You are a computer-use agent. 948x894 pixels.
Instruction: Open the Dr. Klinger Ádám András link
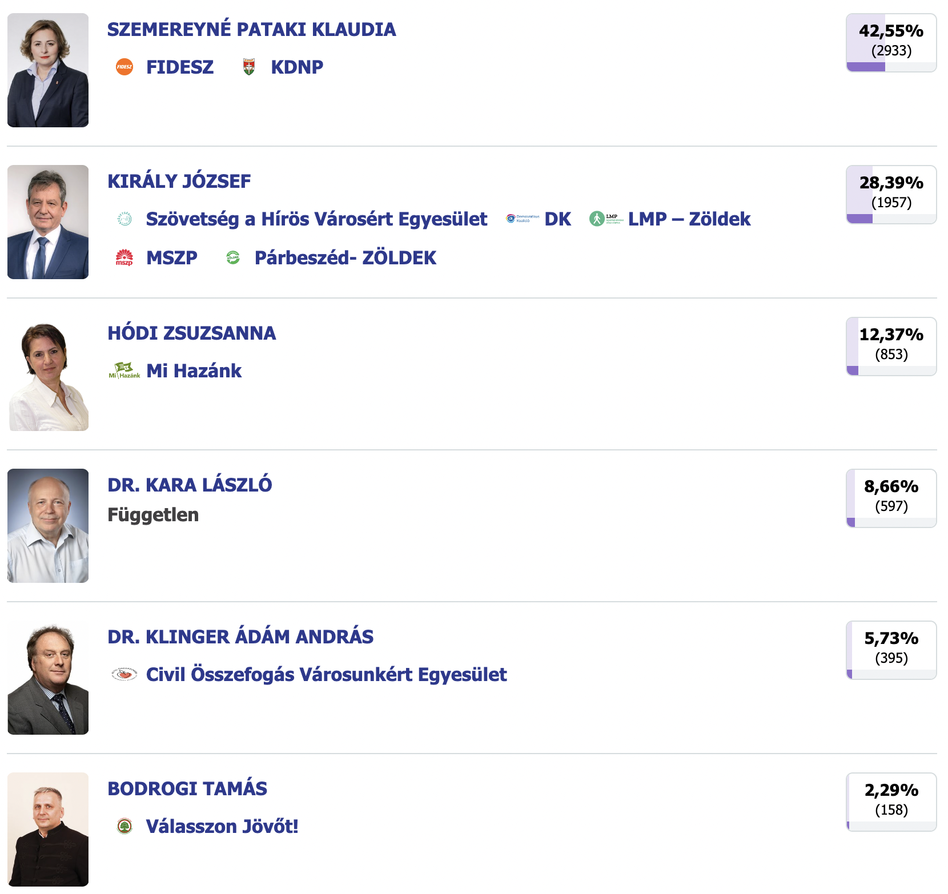(240, 637)
